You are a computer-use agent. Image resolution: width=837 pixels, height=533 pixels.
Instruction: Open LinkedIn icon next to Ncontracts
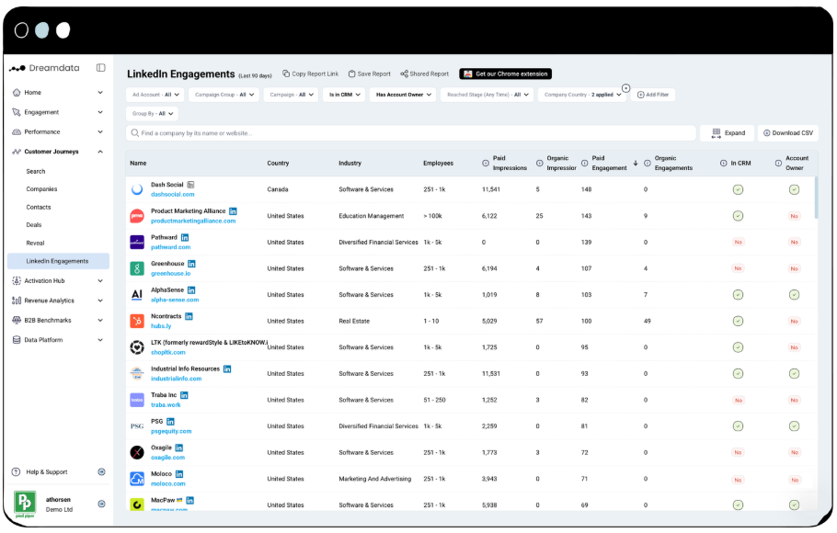tap(189, 316)
